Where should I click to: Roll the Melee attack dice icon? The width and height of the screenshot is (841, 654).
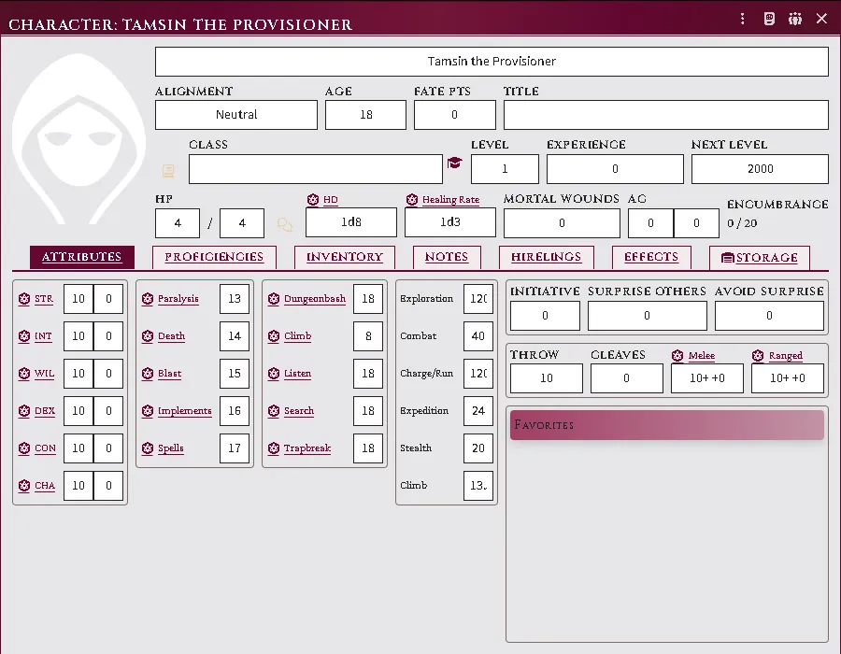tap(677, 355)
